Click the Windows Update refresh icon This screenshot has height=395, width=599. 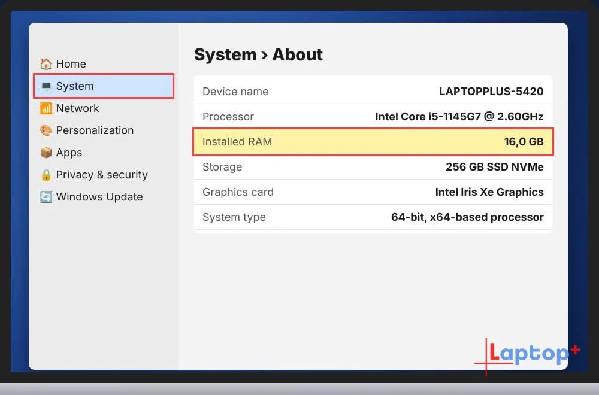tap(46, 197)
